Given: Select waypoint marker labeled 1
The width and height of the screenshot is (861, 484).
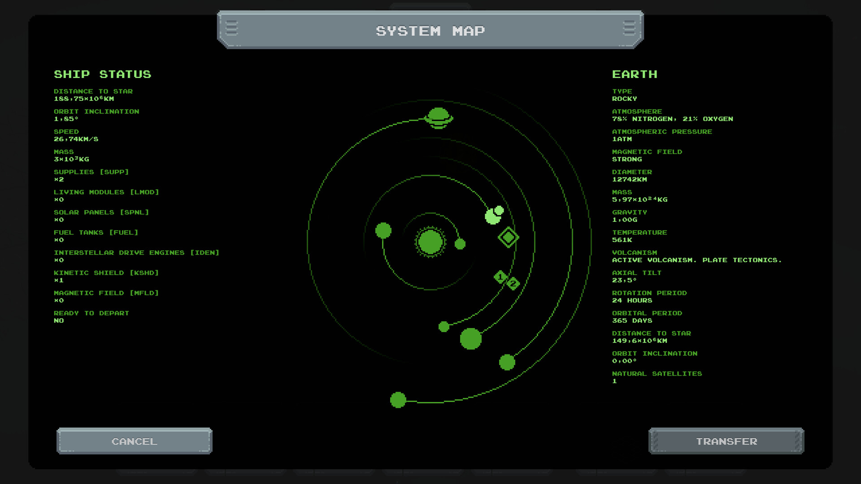Looking at the screenshot, I should point(500,276).
